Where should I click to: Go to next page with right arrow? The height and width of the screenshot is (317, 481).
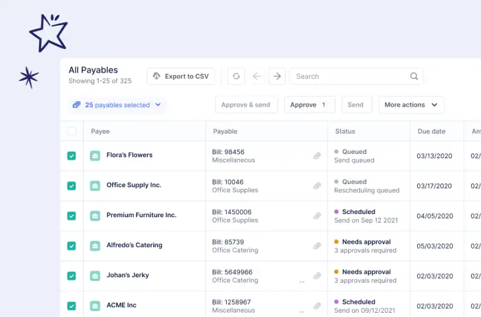click(277, 76)
